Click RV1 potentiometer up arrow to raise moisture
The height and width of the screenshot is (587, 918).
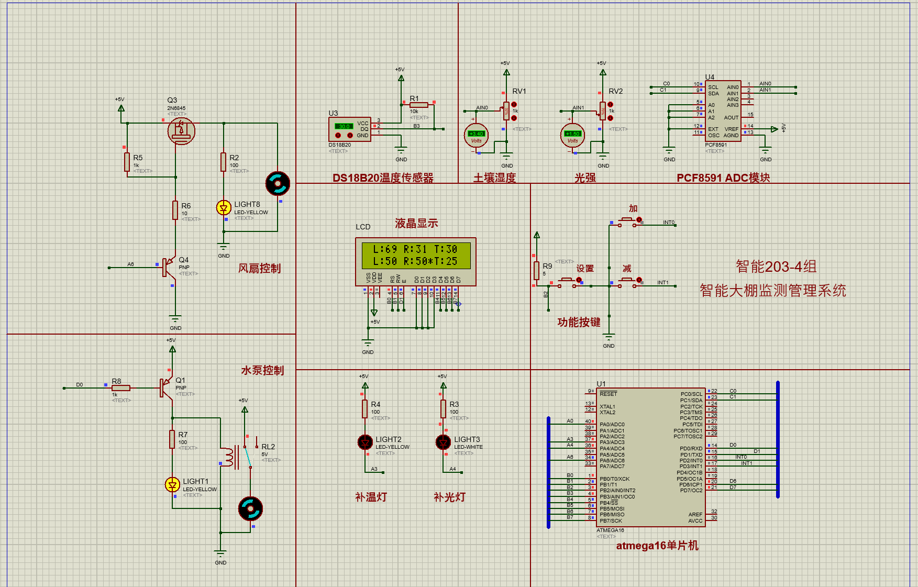coord(514,105)
